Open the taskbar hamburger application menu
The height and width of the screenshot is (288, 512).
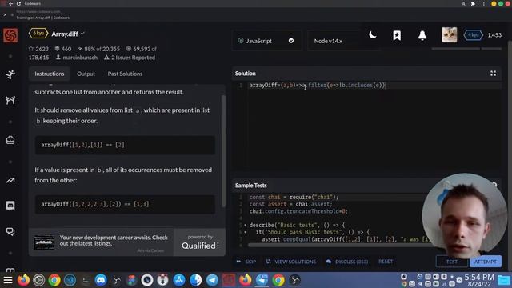pos(8,280)
